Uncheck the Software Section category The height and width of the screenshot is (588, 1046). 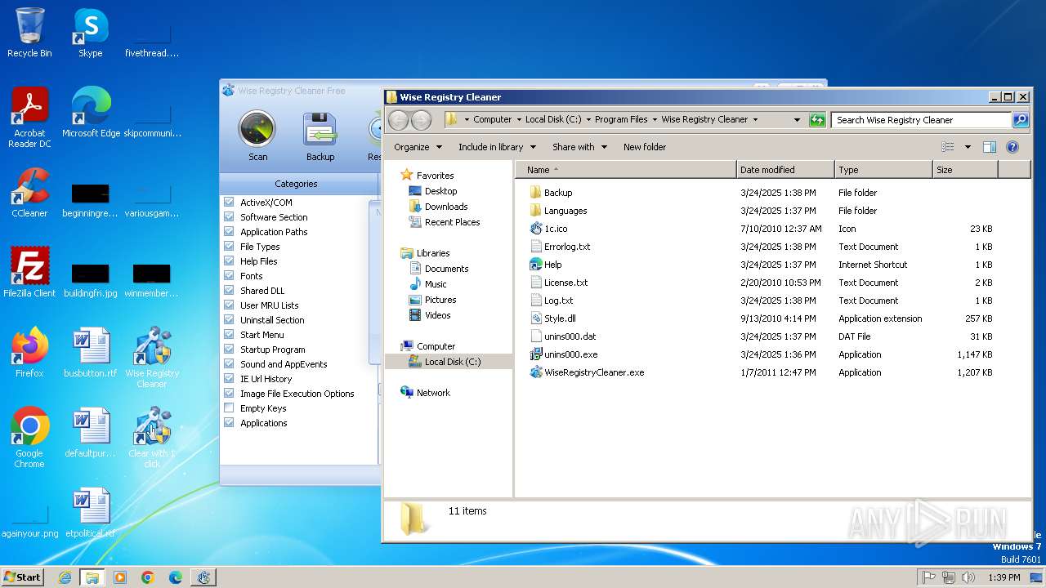pos(229,217)
